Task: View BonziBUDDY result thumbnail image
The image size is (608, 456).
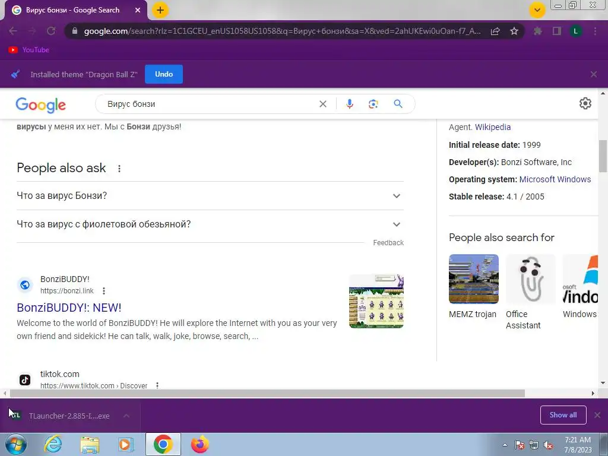Action: [x=376, y=301]
